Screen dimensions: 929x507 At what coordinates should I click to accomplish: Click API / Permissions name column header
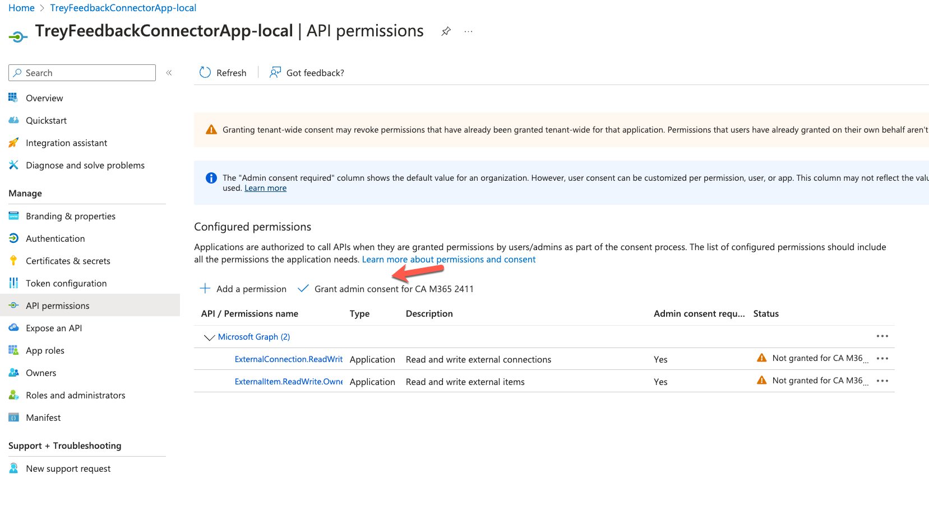tap(249, 313)
